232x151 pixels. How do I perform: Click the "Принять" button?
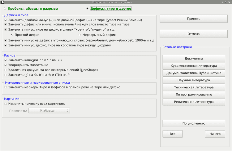[x=194, y=19]
